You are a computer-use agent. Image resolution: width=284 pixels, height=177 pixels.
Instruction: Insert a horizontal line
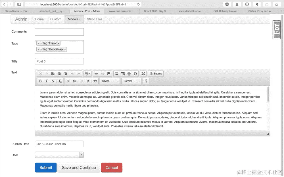point(129,74)
